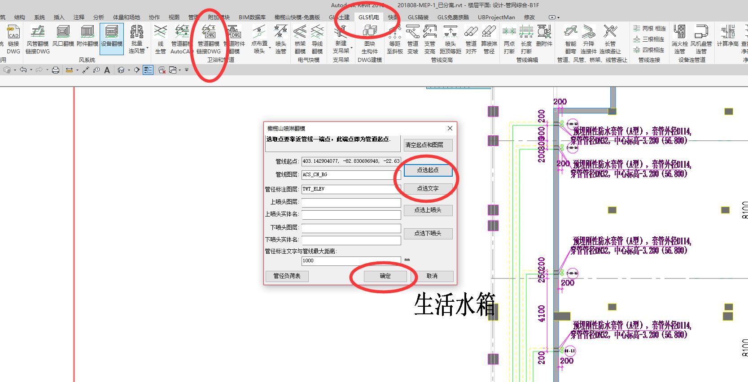This screenshot has width=748, height=382.
Task: Click the 风机盘管连管 tool
Action: pyautogui.click(x=701, y=39)
